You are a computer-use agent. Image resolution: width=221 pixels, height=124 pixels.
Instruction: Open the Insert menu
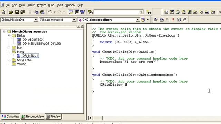(31, 5)
